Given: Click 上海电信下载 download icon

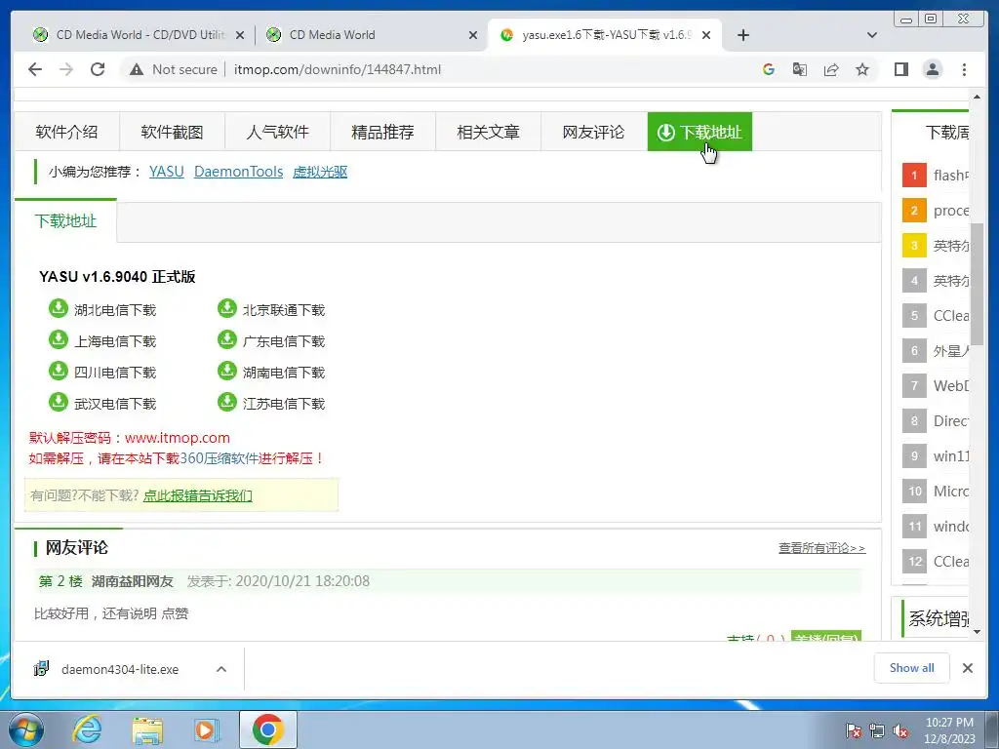Looking at the screenshot, I should [x=58, y=339].
